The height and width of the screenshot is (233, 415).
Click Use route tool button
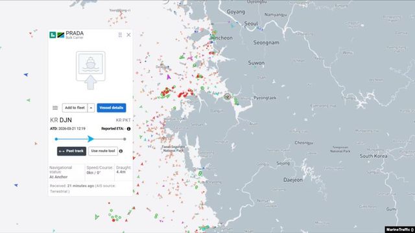(x=103, y=151)
